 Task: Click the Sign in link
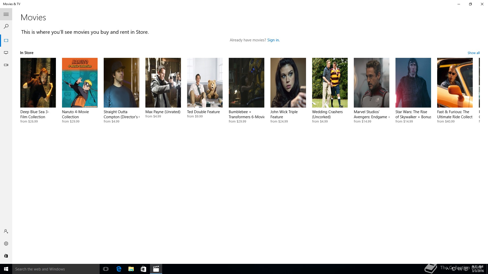point(273,40)
